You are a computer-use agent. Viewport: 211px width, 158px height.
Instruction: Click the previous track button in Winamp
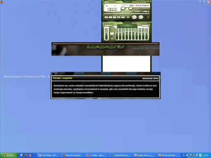pyautogui.click(x=106, y=17)
